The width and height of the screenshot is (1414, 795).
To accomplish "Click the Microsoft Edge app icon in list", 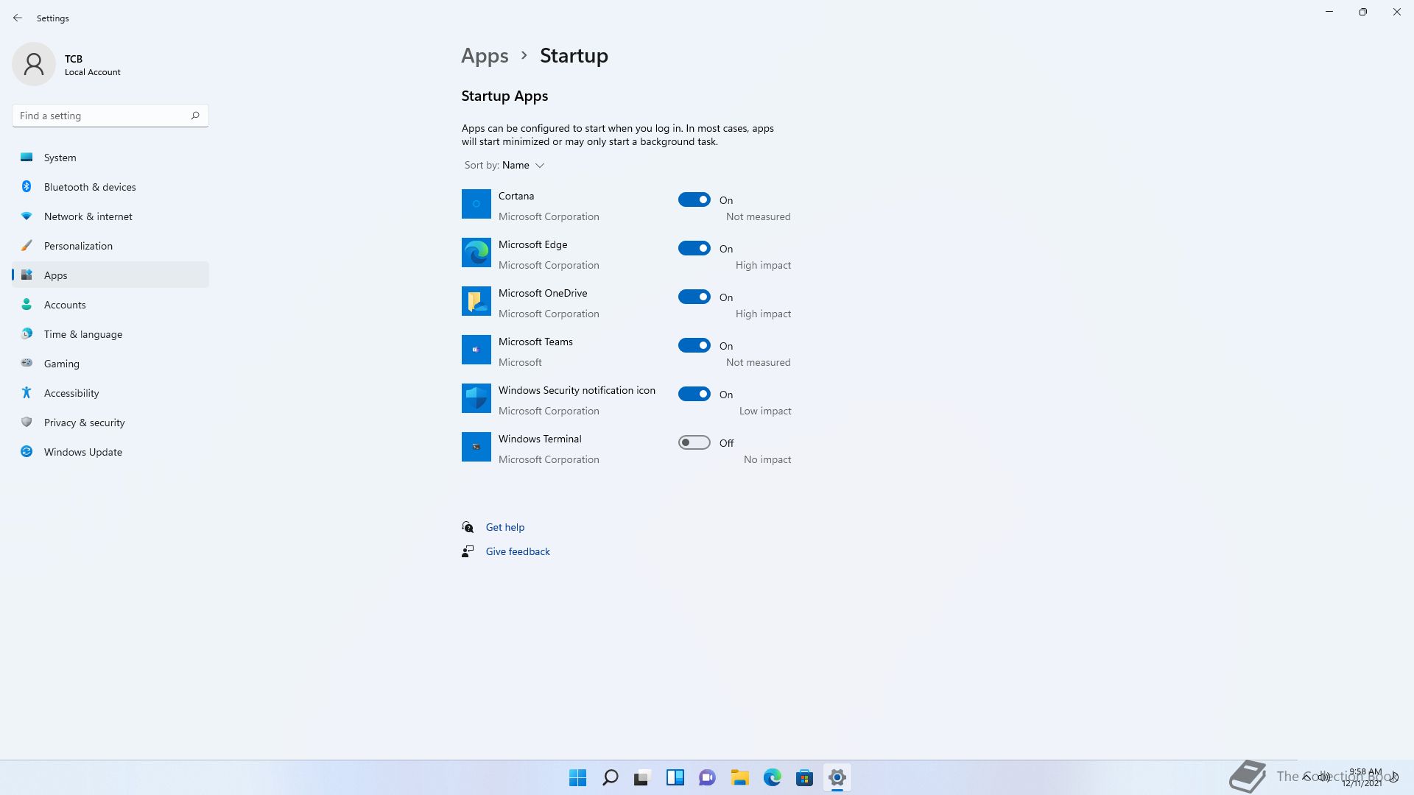I will (476, 252).
